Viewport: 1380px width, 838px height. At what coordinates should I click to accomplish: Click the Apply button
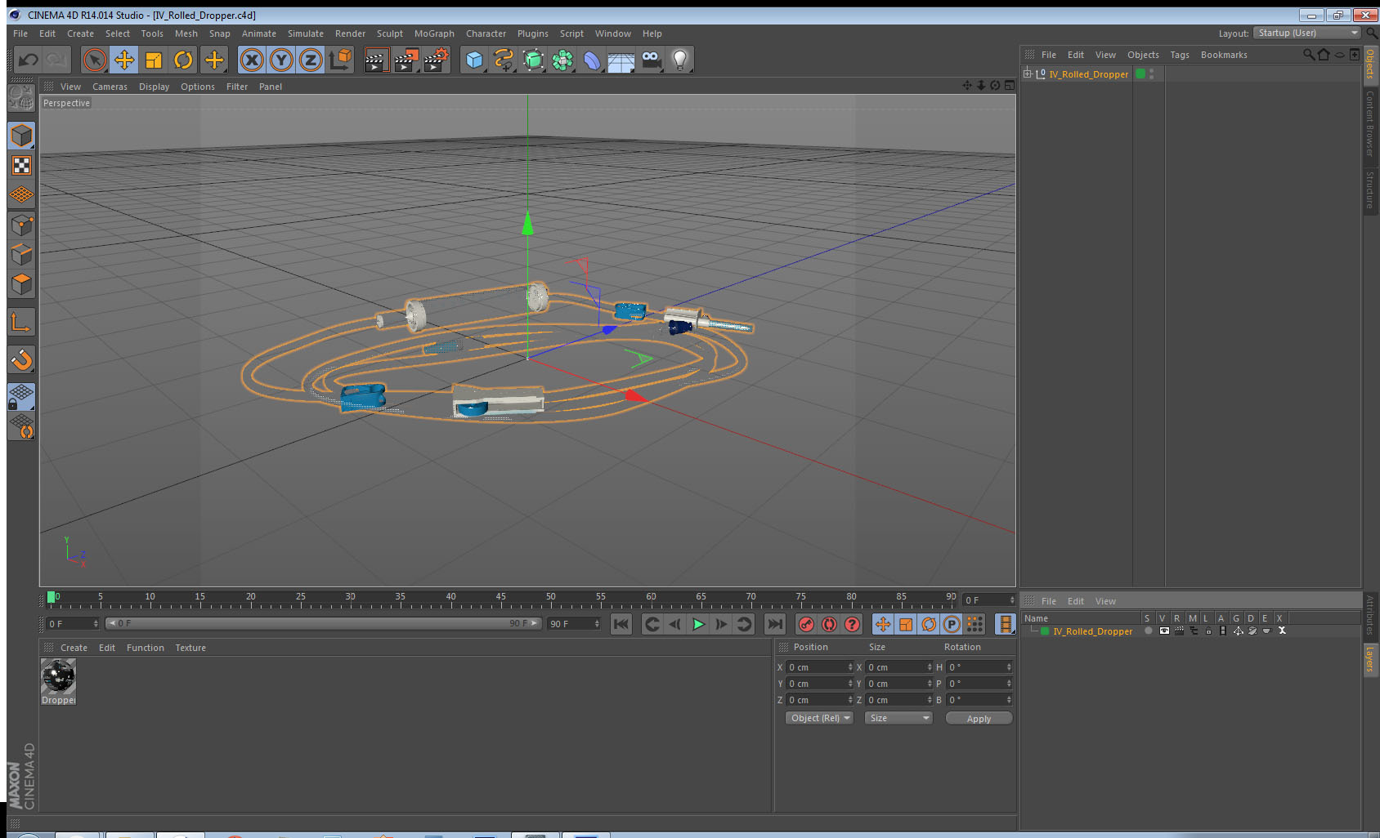979,719
